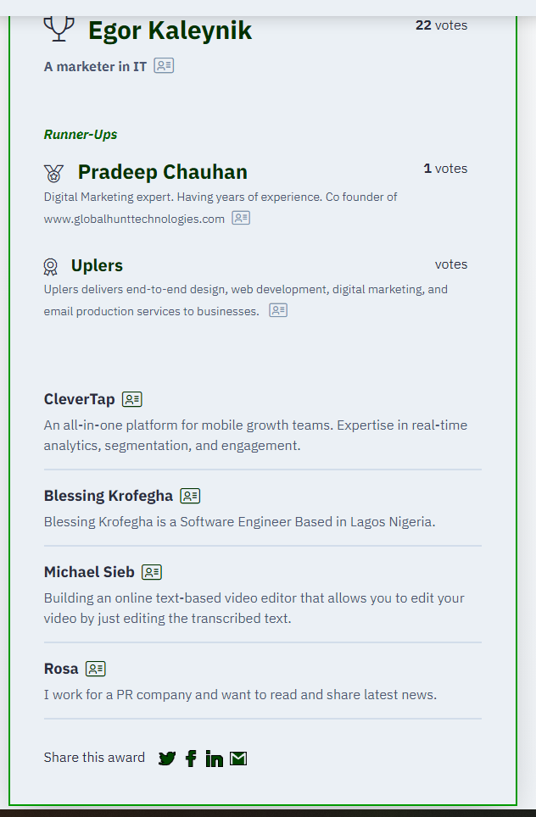Open Pradeep Chauhan's profile card icon

(x=241, y=218)
